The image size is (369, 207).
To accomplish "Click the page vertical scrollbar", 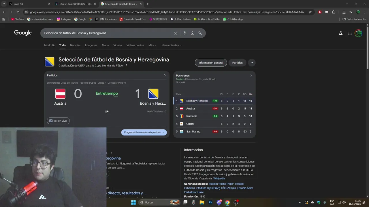I will pos(367,47).
